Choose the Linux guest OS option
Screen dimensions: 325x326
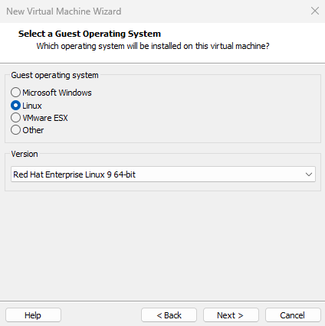[15, 106]
